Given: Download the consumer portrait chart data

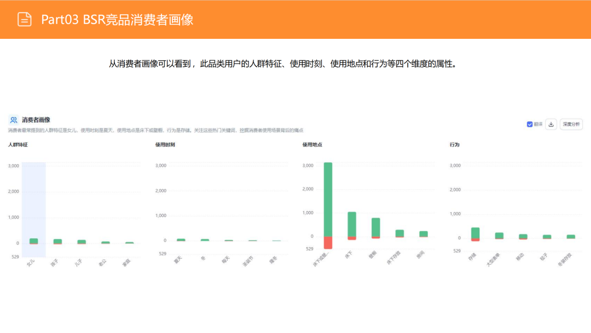Looking at the screenshot, I should pos(551,124).
